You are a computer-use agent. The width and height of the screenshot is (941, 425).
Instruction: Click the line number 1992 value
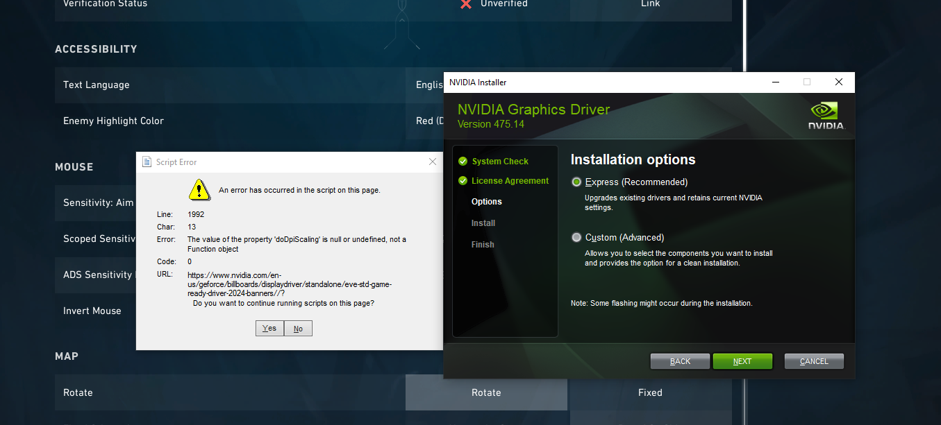(x=196, y=215)
